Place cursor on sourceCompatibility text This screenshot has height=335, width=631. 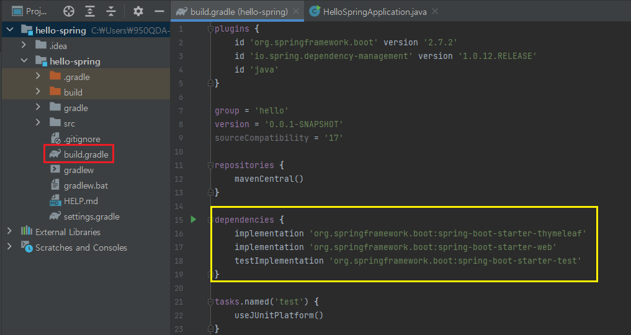[262, 138]
